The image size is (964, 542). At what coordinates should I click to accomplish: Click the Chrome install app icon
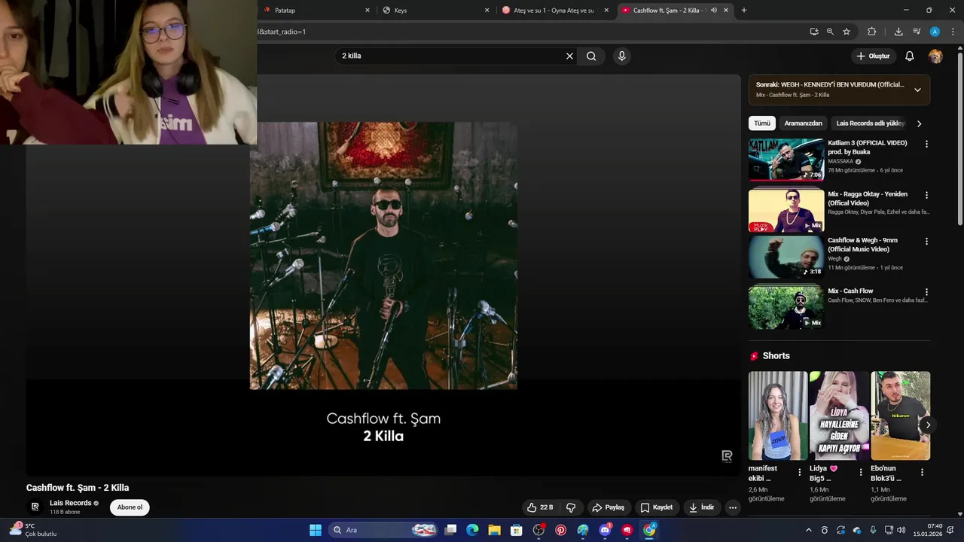point(814,32)
